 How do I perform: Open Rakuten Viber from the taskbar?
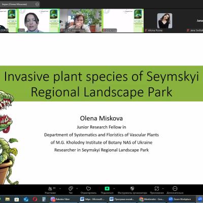[60, 199]
